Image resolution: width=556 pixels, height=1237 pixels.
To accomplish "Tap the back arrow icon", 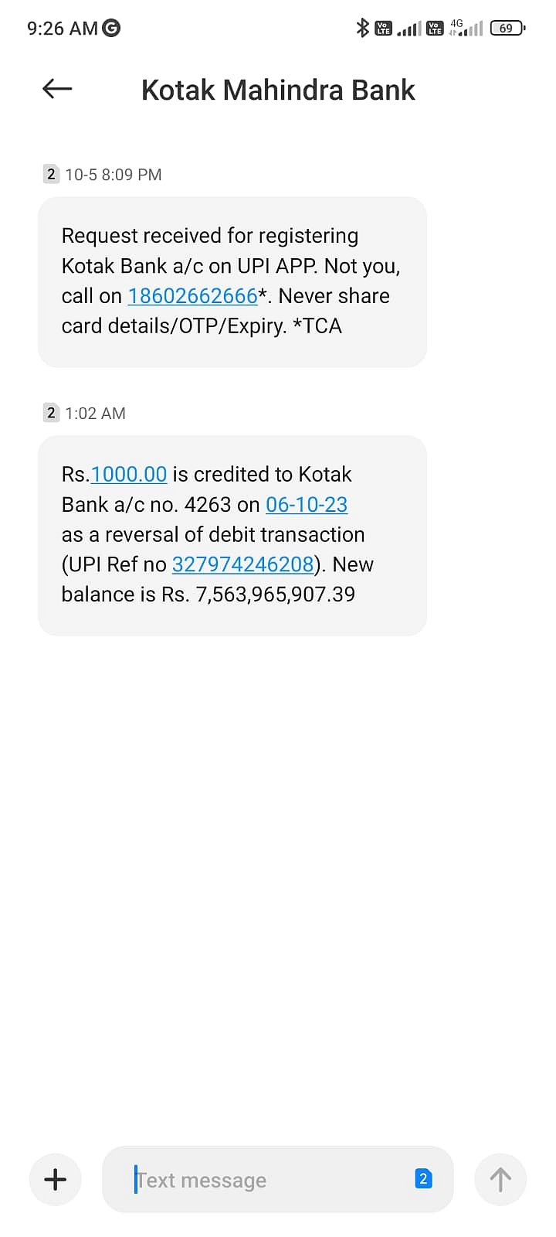I will pyautogui.click(x=57, y=89).
